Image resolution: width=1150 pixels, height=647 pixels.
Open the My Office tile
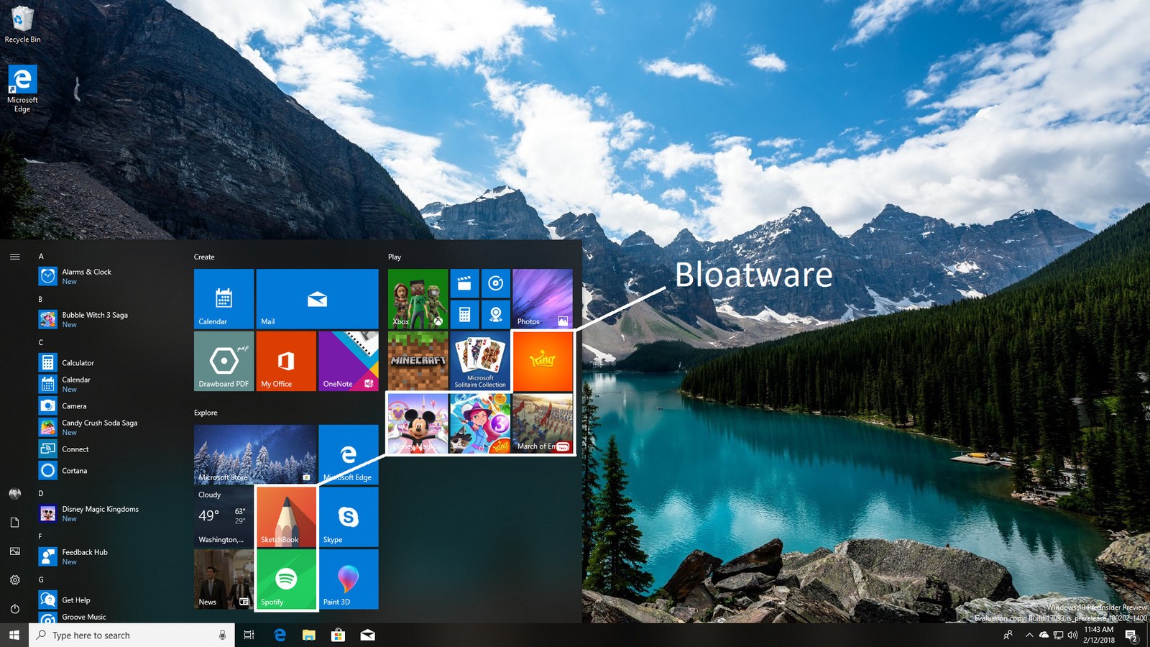click(x=286, y=361)
